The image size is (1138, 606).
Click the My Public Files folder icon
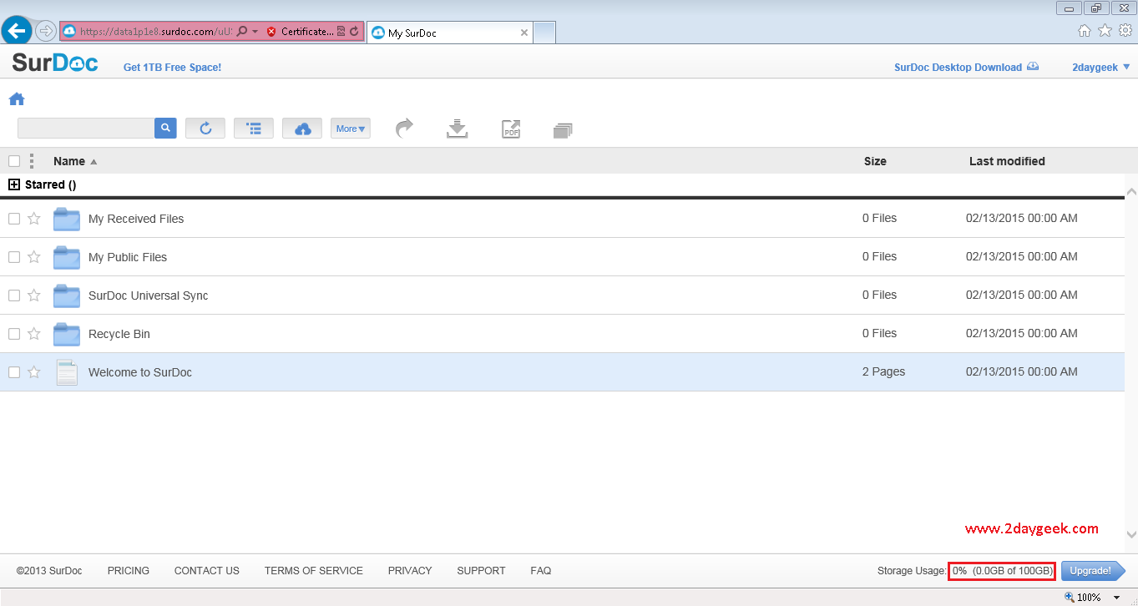point(67,257)
